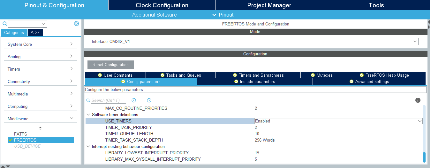Image resolution: width=431 pixels, height=168 pixels.
Task: Click the magnifier icon beside category search dropdown
Action: click(5, 24)
